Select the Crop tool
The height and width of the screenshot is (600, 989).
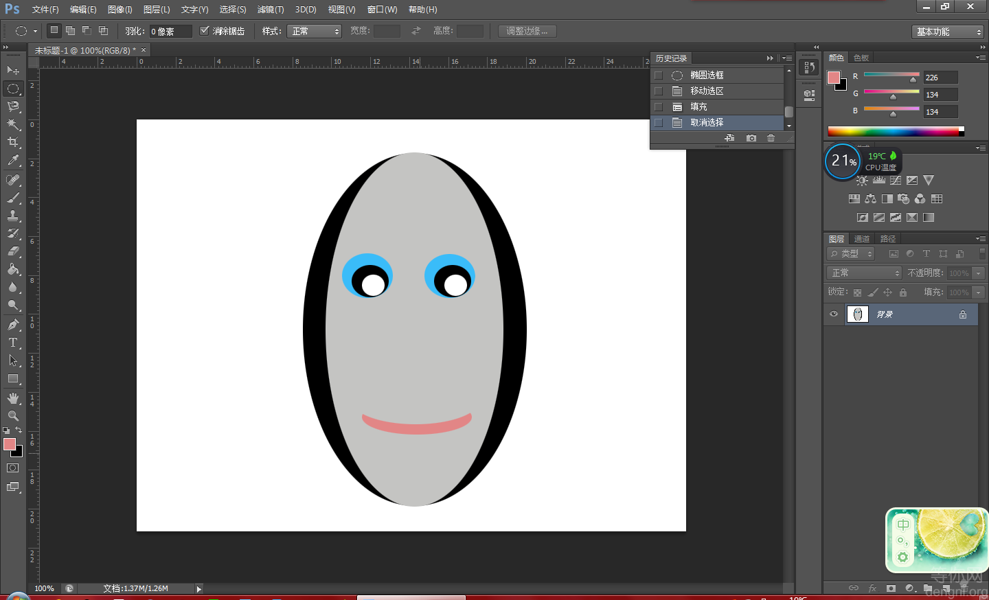(13, 142)
